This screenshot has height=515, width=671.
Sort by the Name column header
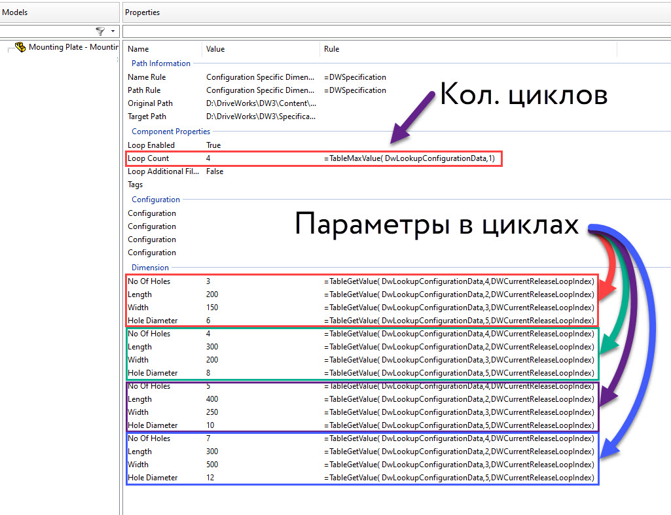(138, 49)
